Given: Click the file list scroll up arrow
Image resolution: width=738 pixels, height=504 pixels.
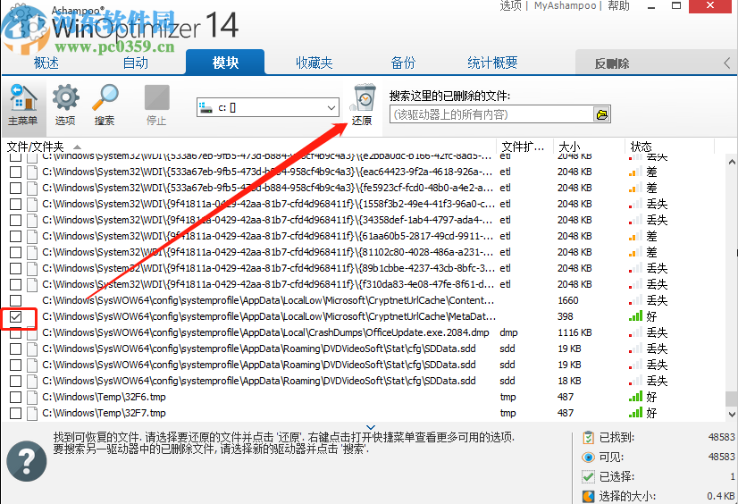Looking at the screenshot, I should [732, 162].
